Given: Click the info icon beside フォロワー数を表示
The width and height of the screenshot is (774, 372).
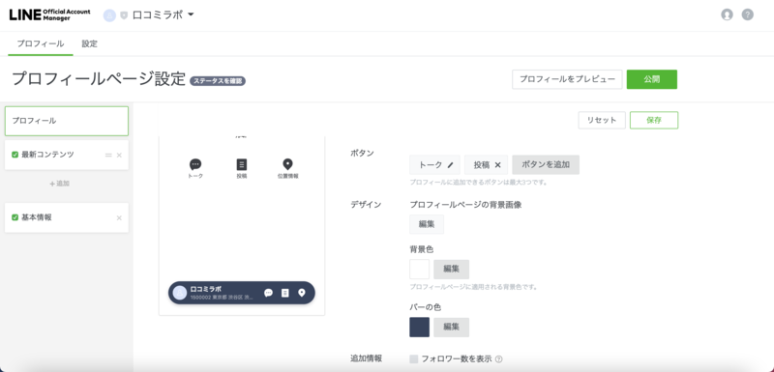Looking at the screenshot, I should coord(498,359).
